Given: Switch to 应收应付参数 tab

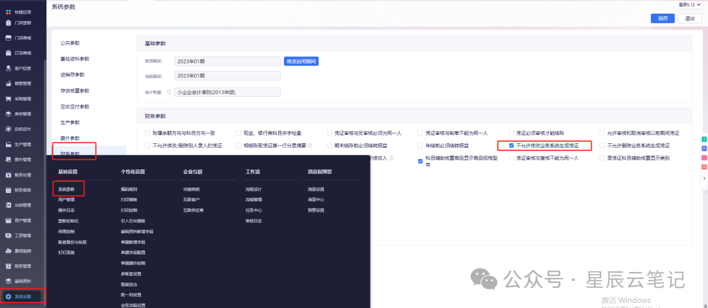Looking at the screenshot, I should click(x=75, y=107).
